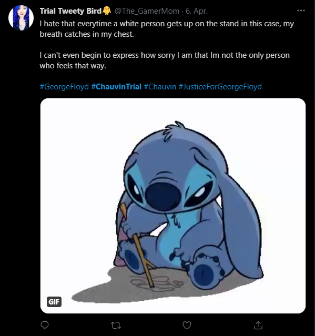Open the Trial Tweety Bird profile name
315x336 pixels.
70,11
